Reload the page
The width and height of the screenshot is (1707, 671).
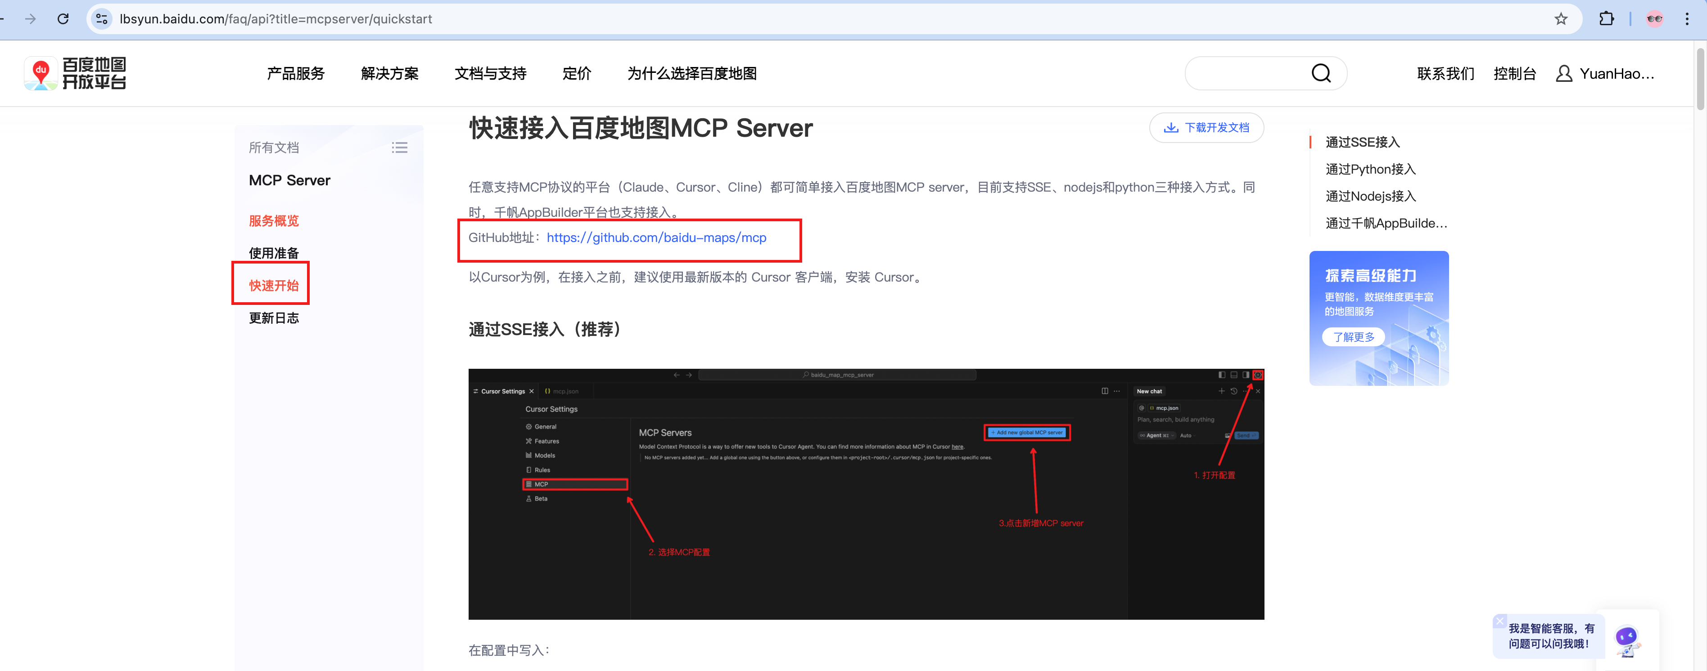[x=63, y=18]
